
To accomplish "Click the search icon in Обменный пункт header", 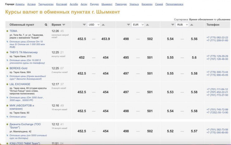I will (x=46, y=25).
